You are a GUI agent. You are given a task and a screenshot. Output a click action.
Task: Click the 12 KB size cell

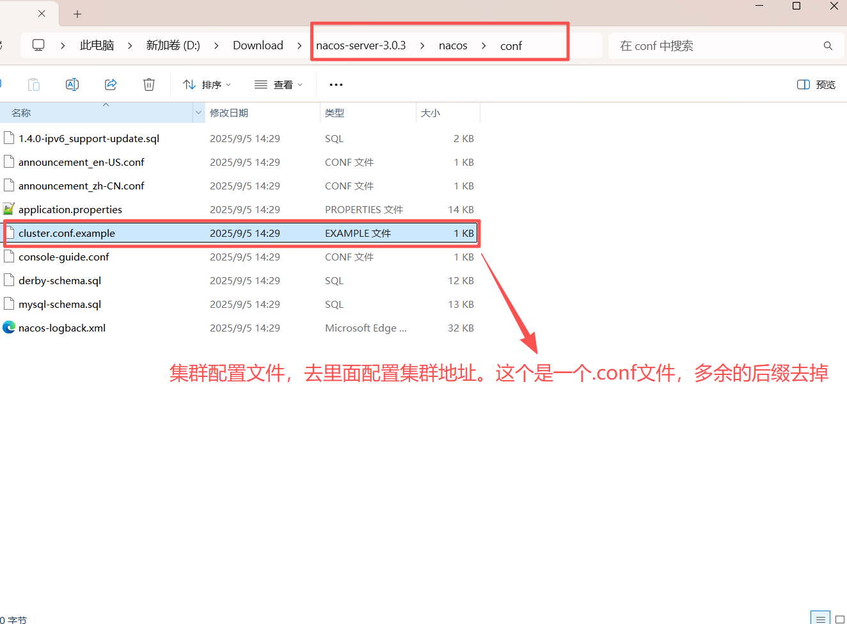click(461, 280)
